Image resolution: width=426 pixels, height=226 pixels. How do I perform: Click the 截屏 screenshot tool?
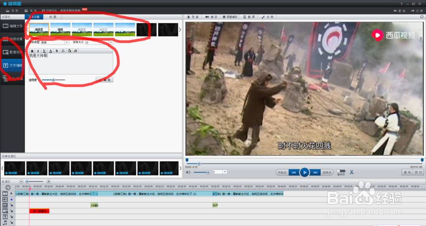[x=249, y=17]
